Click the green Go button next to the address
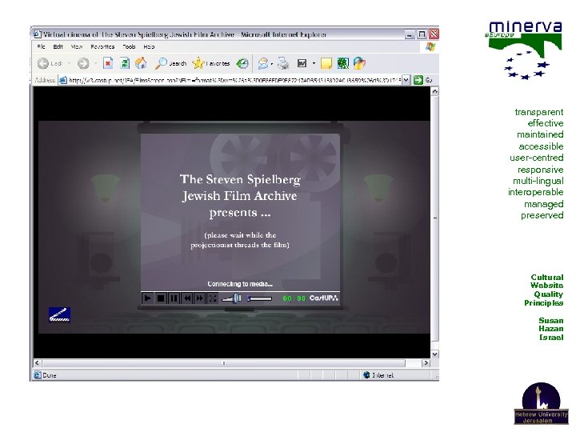 [418, 80]
